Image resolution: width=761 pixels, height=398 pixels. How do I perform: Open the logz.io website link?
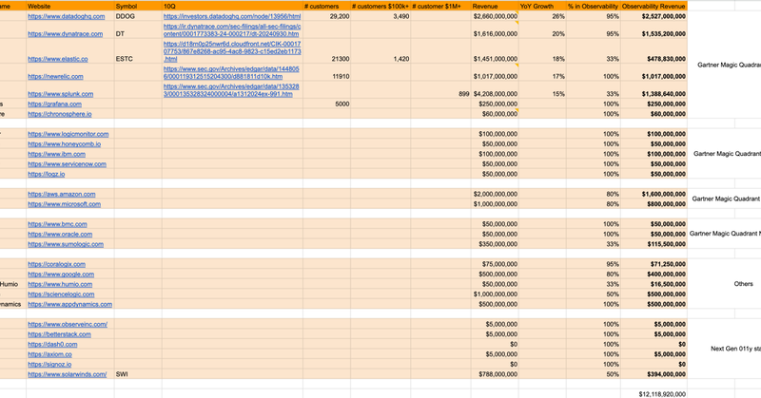point(46,174)
